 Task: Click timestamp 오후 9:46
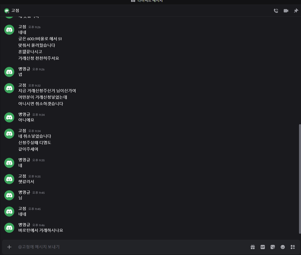[x=39, y=225]
